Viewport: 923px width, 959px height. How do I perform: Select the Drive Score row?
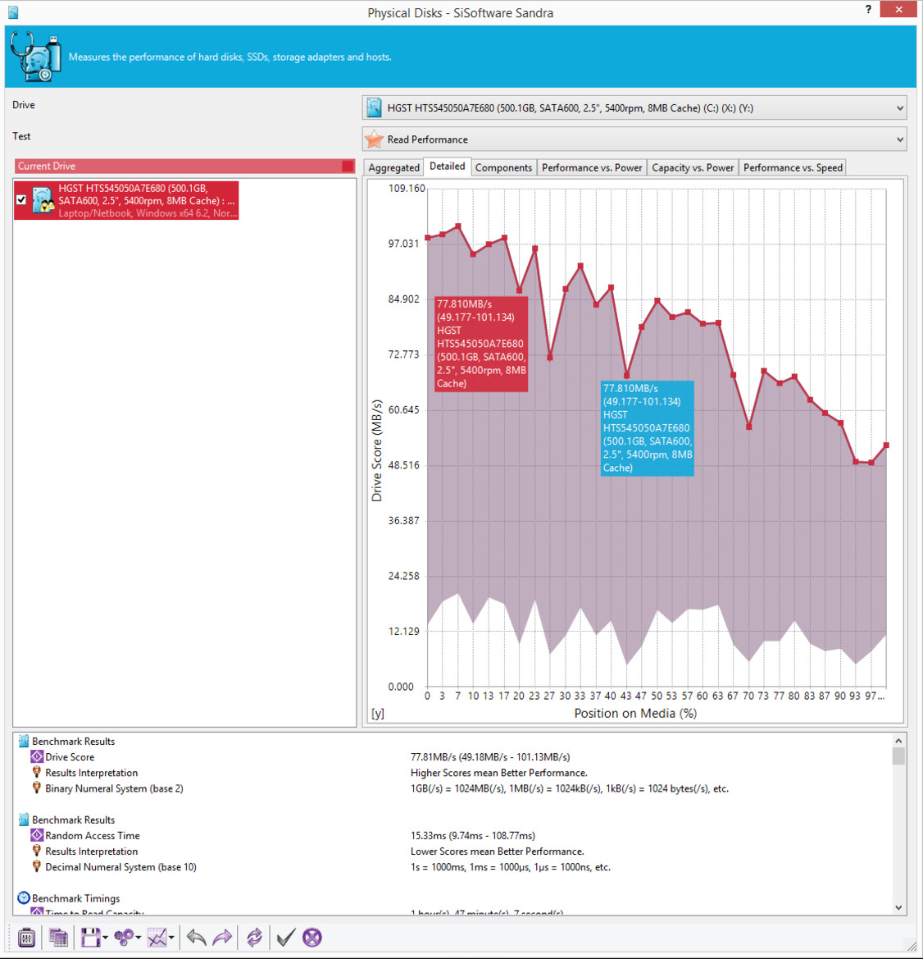pos(70,757)
